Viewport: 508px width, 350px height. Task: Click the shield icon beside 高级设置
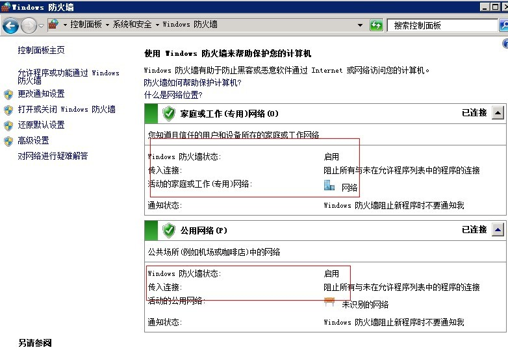[8, 141]
